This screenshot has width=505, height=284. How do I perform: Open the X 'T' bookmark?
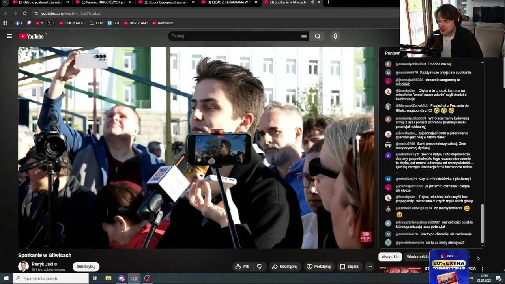click(x=51, y=23)
